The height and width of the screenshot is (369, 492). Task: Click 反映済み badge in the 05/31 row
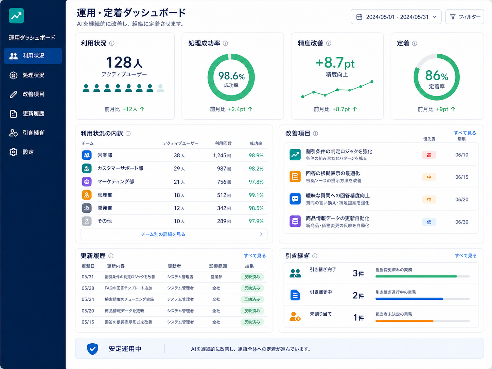(x=252, y=277)
